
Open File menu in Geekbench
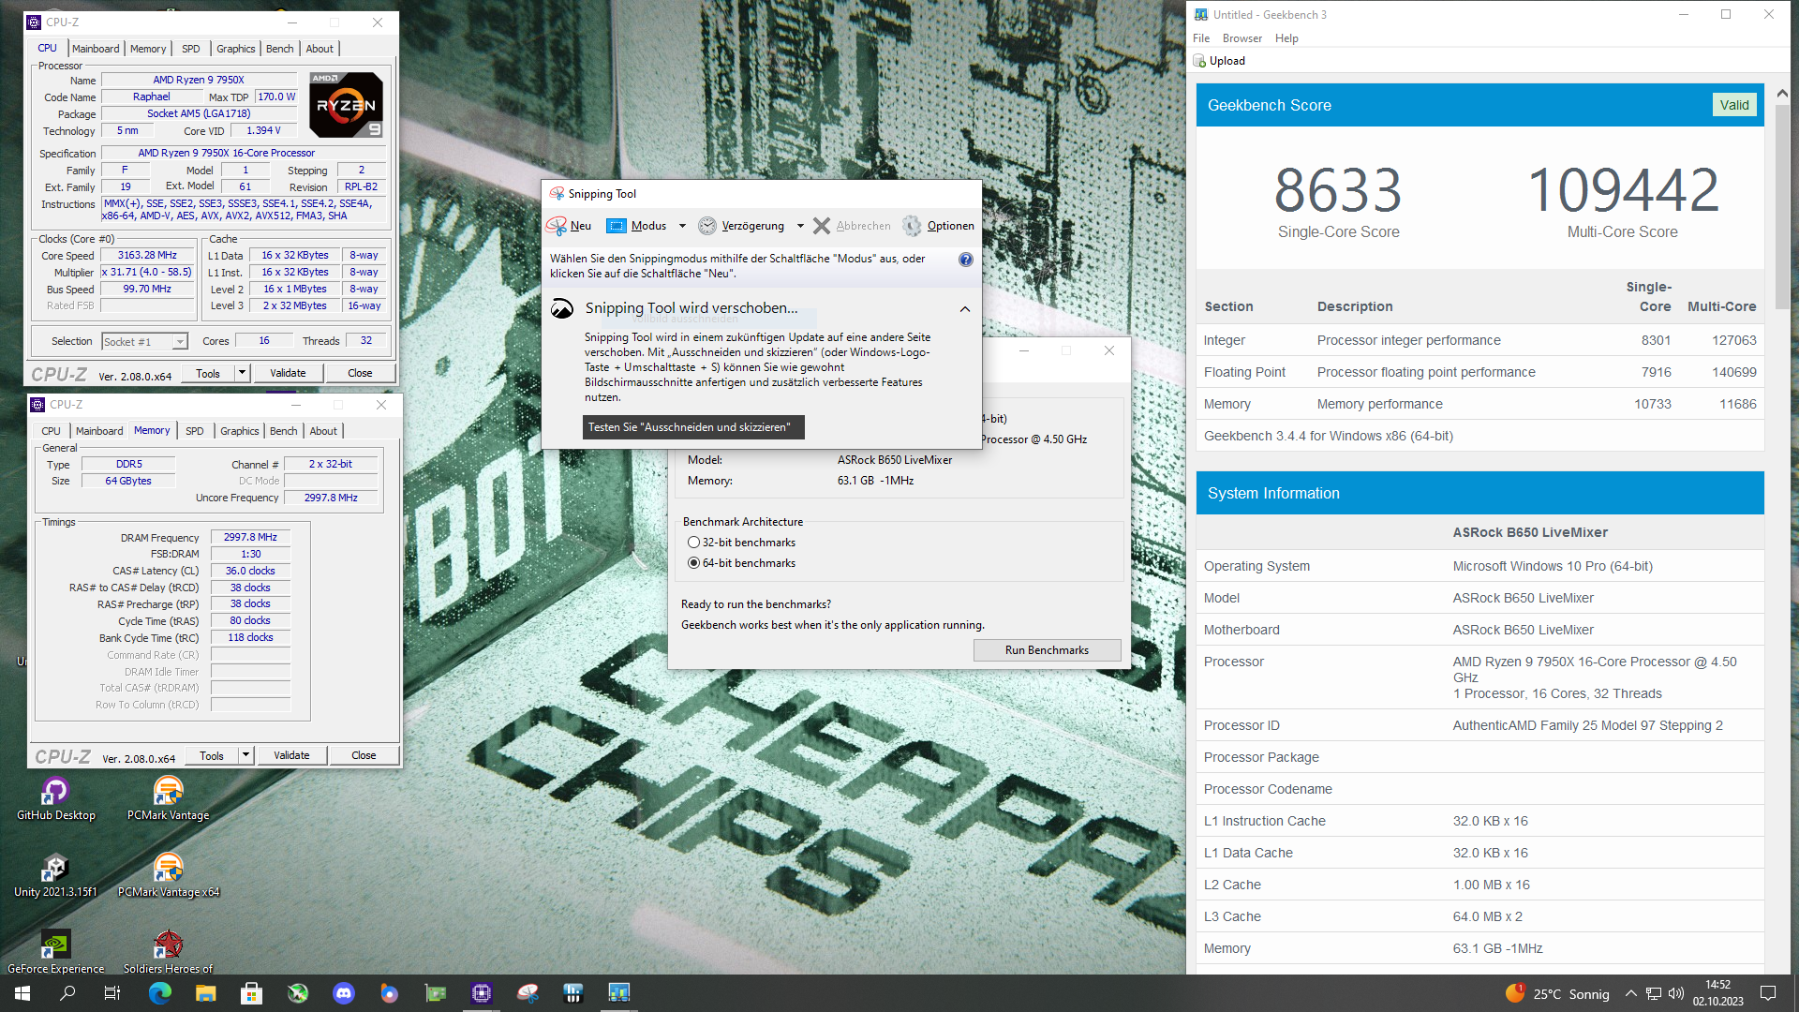tap(1201, 38)
